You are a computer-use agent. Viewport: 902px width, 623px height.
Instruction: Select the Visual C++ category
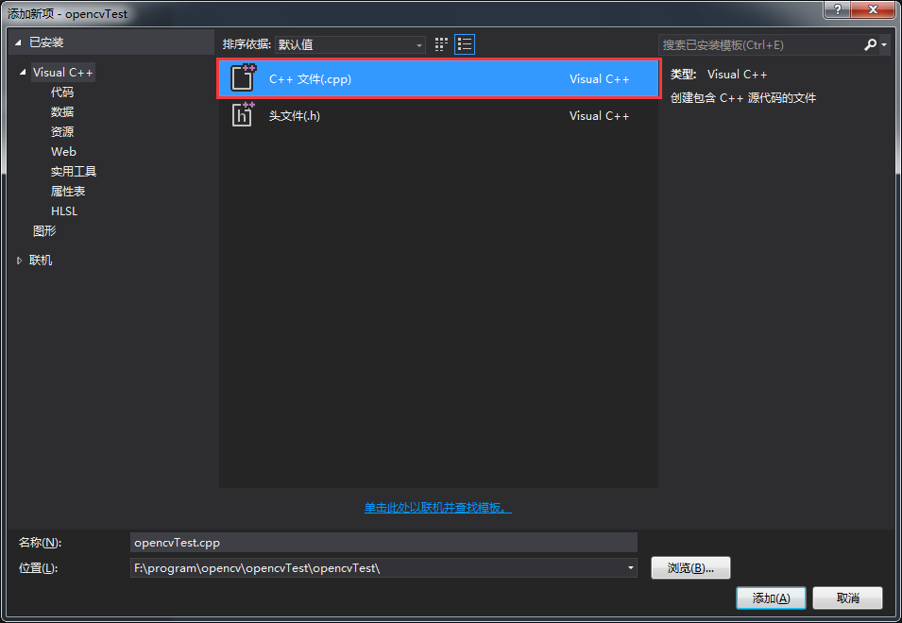click(x=62, y=73)
